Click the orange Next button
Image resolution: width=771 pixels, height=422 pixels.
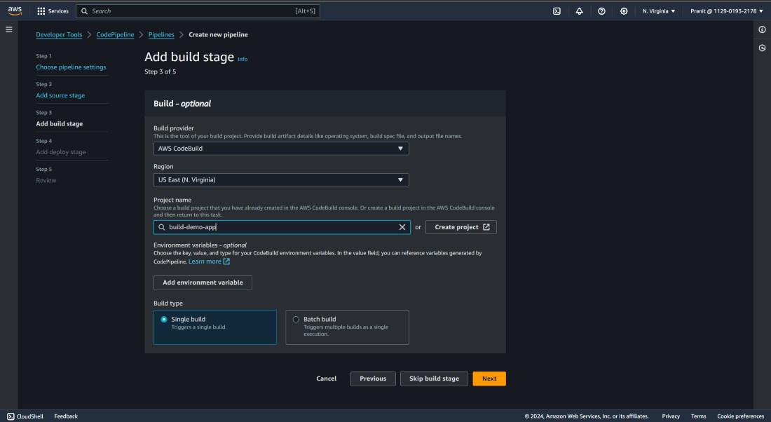click(x=489, y=379)
